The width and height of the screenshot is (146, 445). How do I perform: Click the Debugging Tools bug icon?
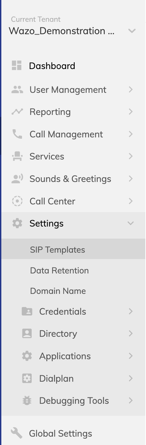27,400
